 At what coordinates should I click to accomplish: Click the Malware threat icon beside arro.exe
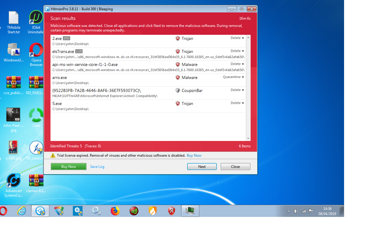pyautogui.click(x=178, y=77)
